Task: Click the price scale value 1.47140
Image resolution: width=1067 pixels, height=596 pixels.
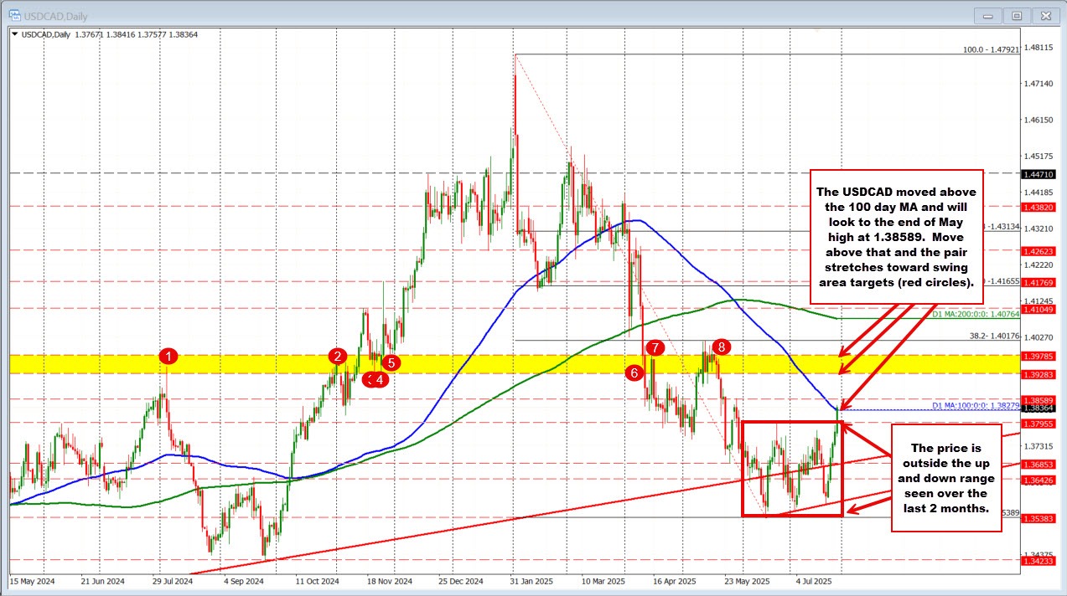Action: click(1040, 84)
